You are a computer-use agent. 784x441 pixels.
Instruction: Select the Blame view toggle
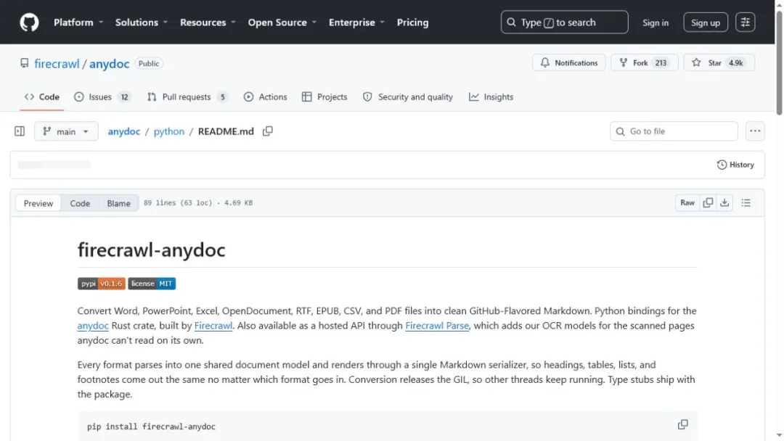(118, 203)
